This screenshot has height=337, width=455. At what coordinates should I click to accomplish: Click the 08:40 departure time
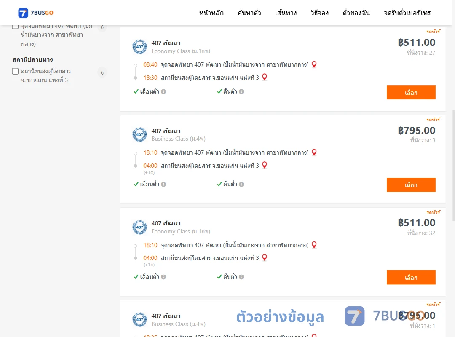coord(150,64)
